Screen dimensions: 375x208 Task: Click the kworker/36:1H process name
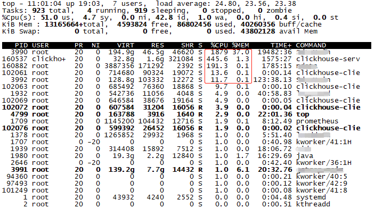click(323, 163)
